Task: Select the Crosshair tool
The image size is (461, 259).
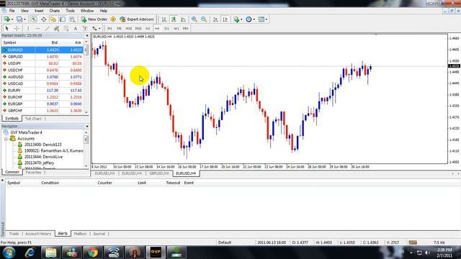Action: (x=17, y=29)
